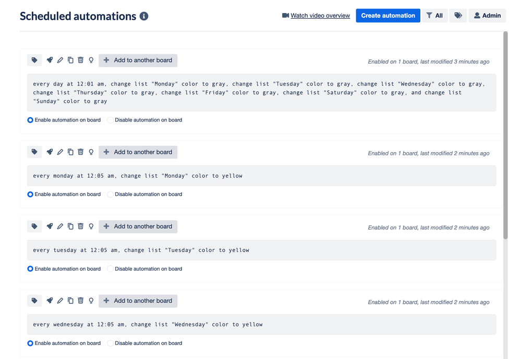The width and height of the screenshot is (521, 359).
Task: Click the lightbulb icon on the Monday automation
Action: tap(91, 152)
